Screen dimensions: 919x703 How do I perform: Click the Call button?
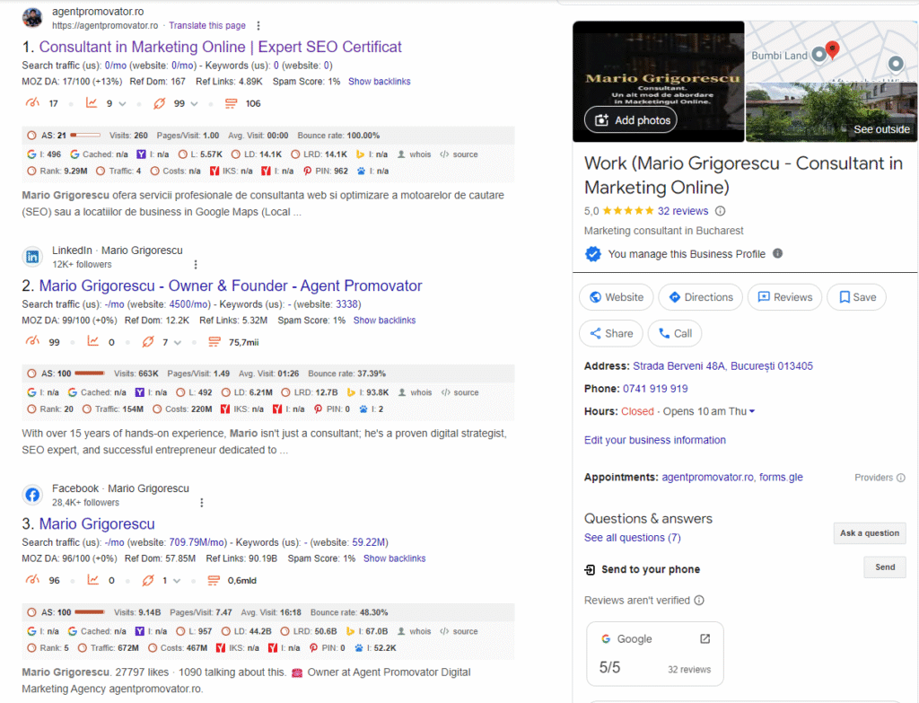click(x=675, y=334)
